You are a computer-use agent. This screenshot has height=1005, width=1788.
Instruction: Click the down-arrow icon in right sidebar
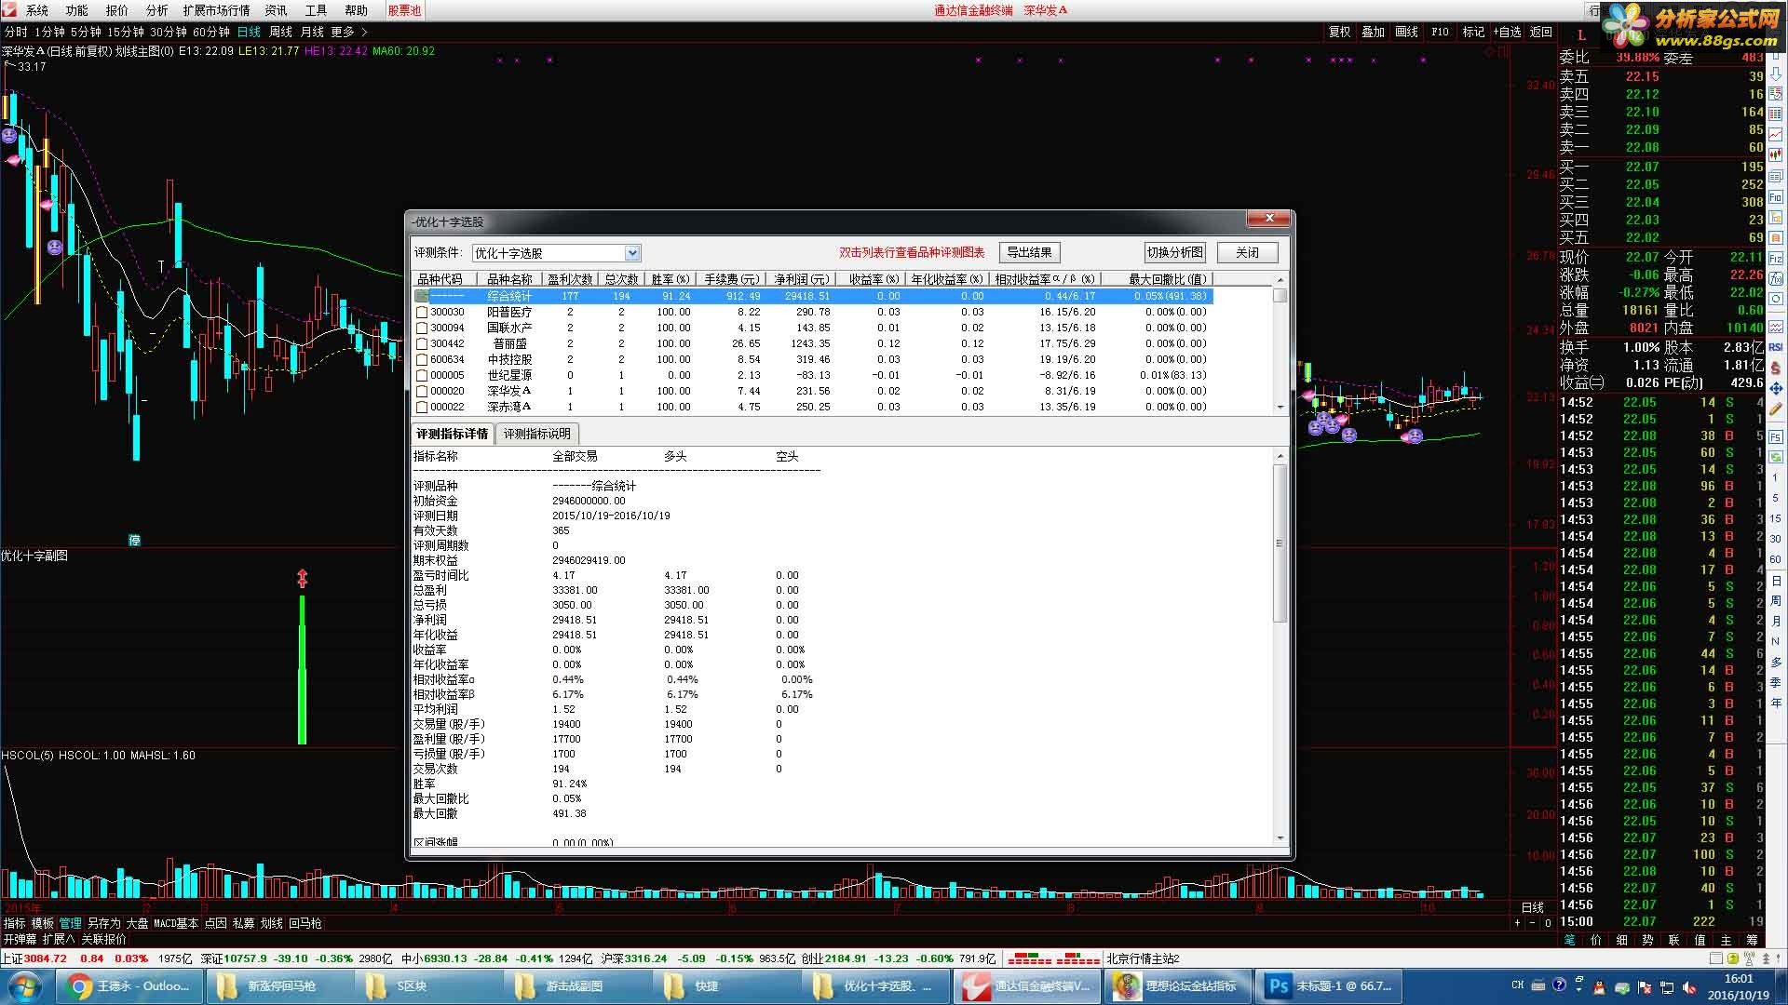tap(1776, 74)
